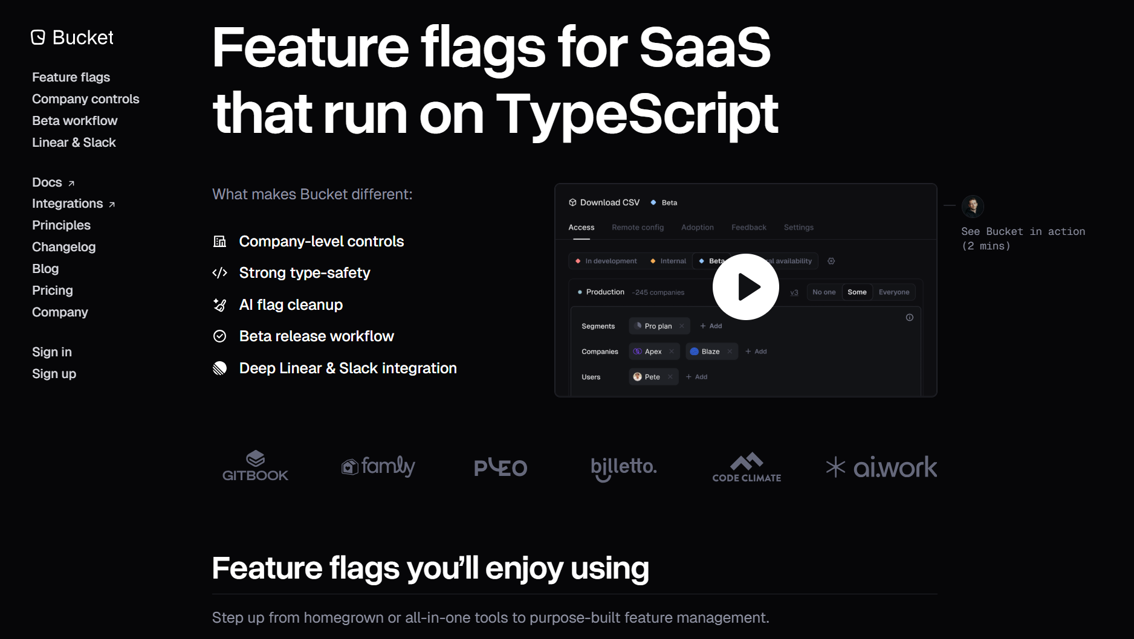
Task: Go to Company controls in sidebar
Action: 85,99
